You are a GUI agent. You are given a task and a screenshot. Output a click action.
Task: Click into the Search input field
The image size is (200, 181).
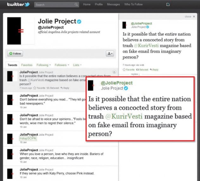[54, 5]
